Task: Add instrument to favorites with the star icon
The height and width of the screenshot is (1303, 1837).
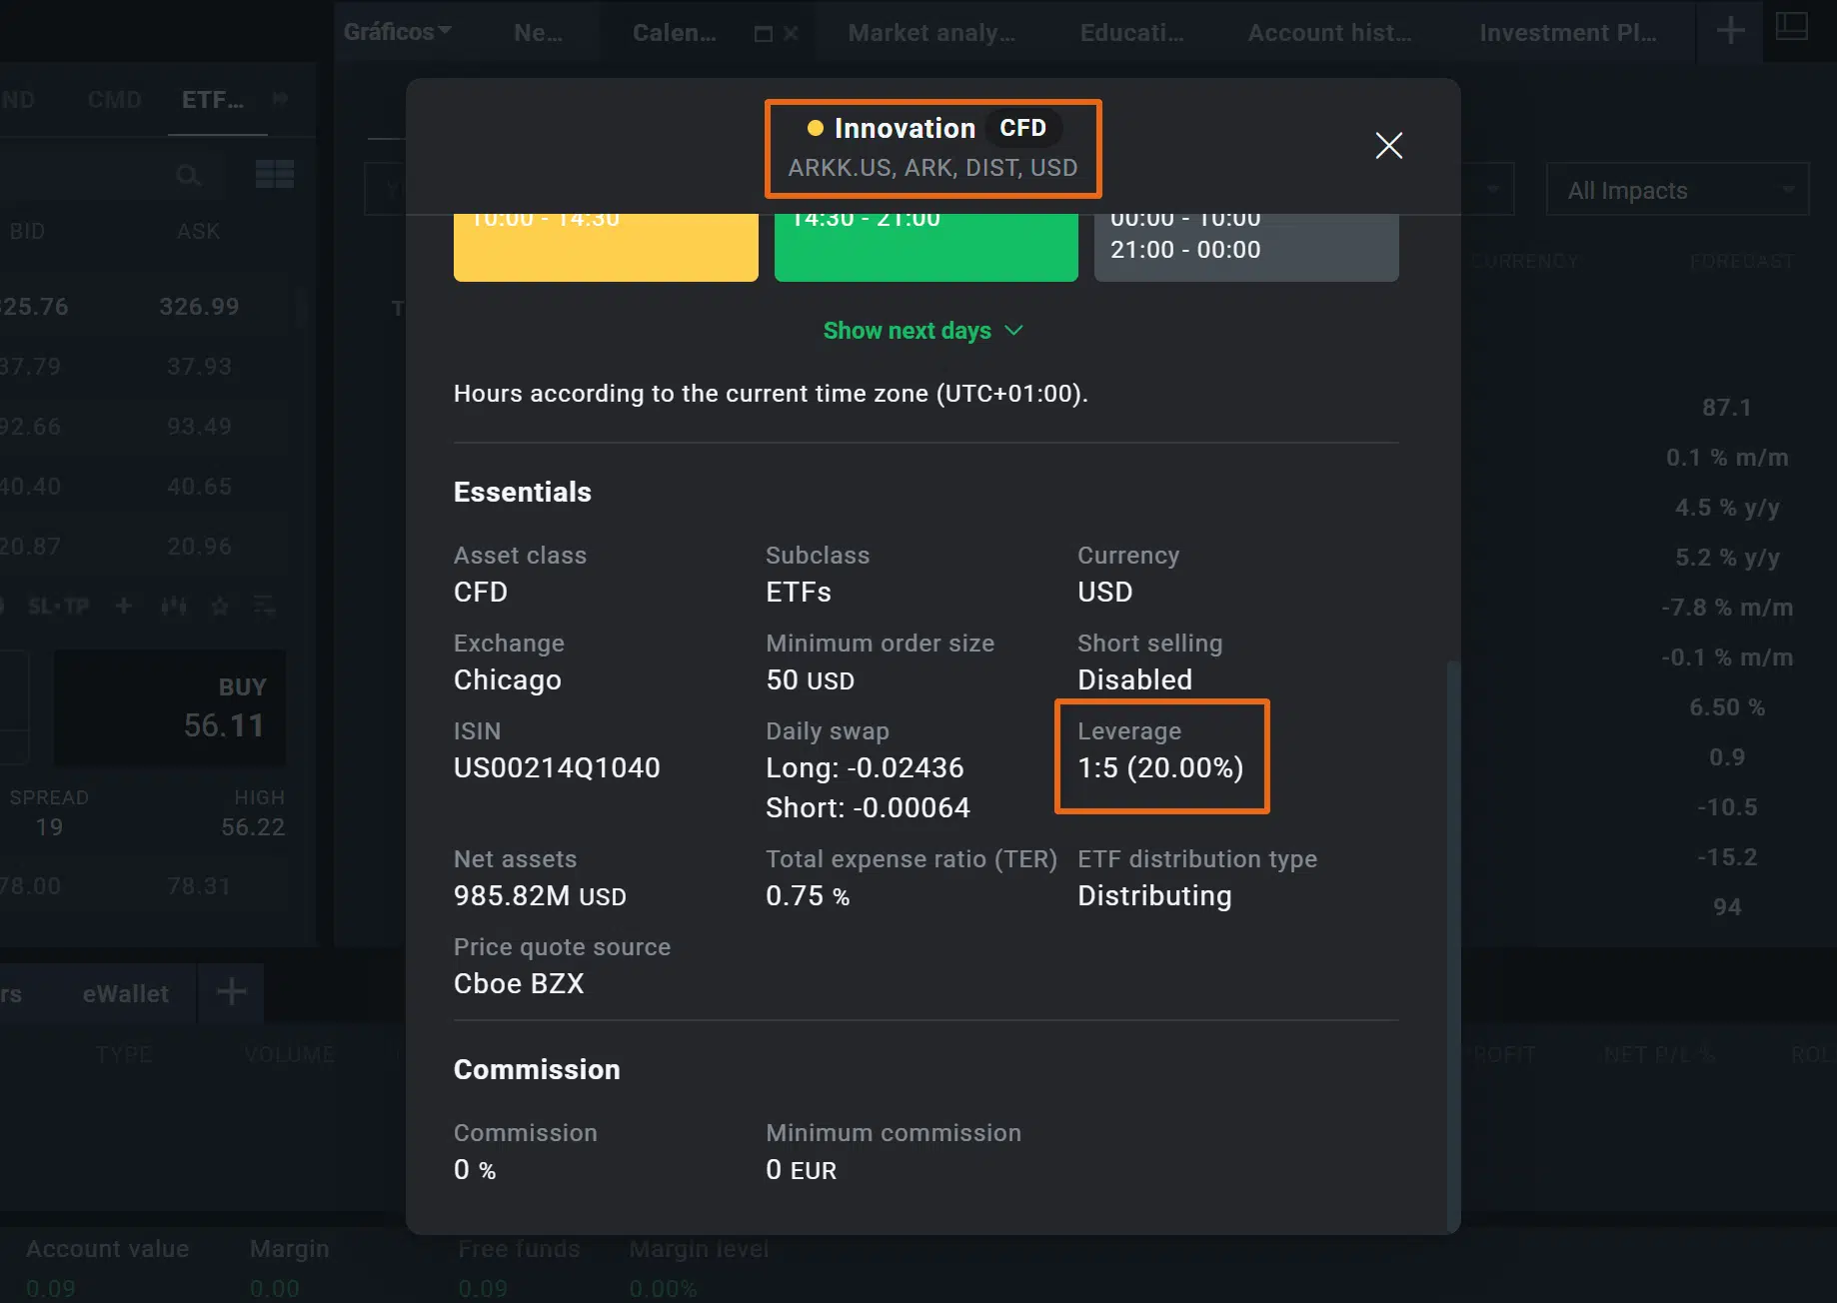Action: click(220, 606)
